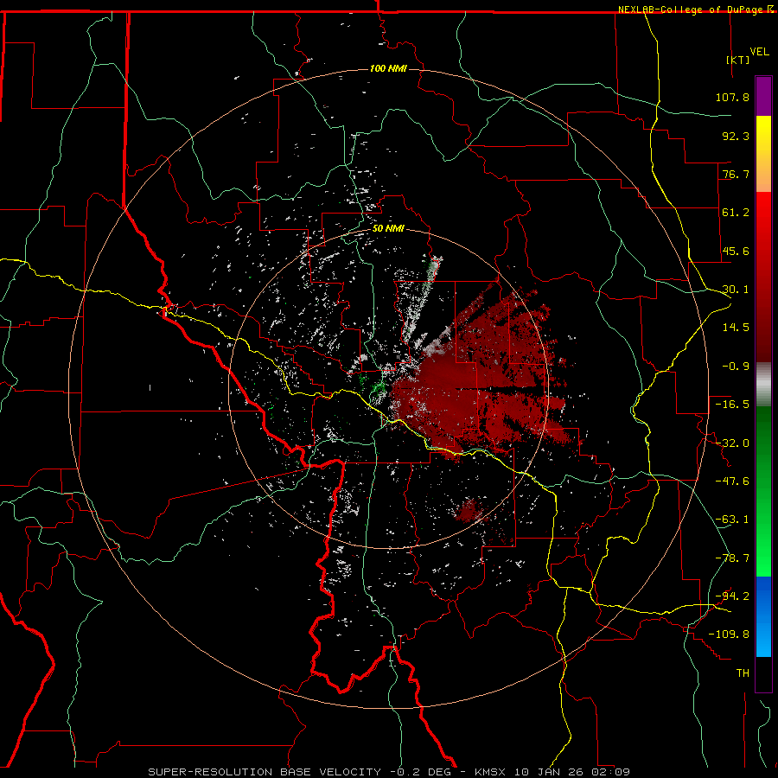Select the -16.5 scale value
Viewport: 778px width, 778px height.
(x=732, y=405)
